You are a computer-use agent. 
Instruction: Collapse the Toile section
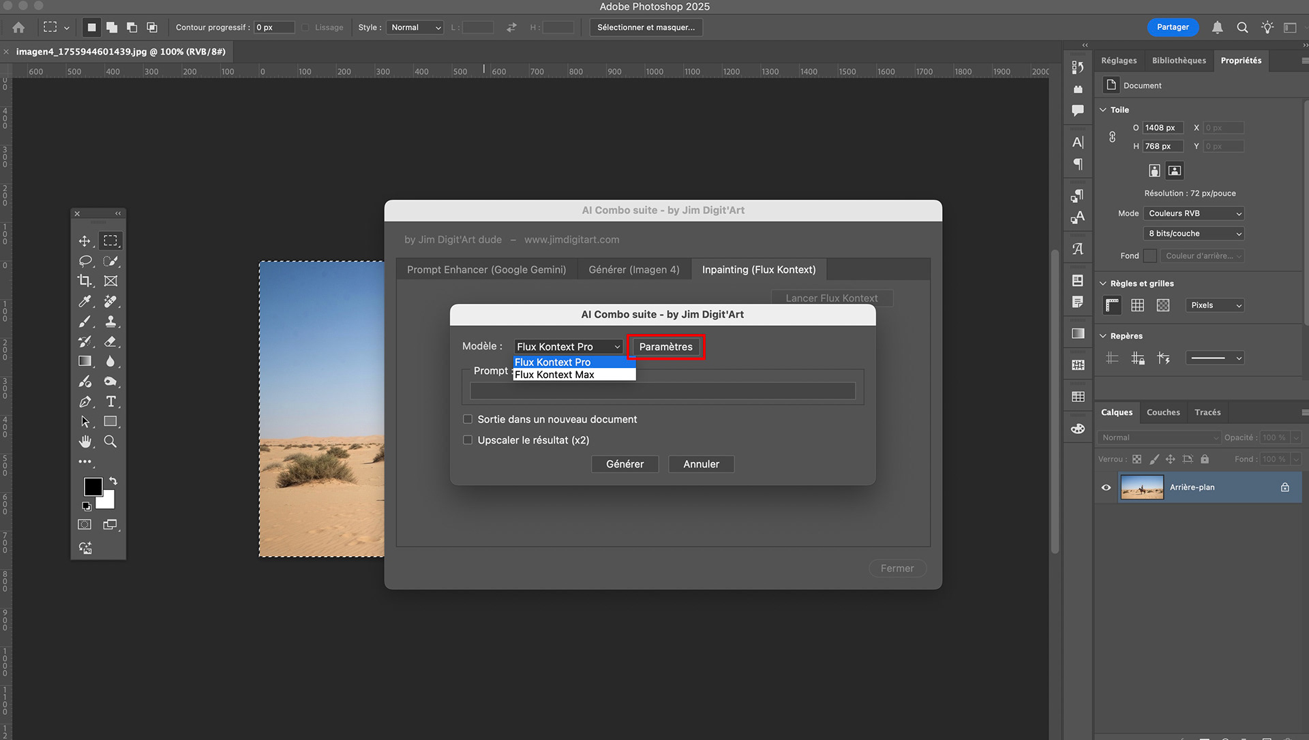1103,110
